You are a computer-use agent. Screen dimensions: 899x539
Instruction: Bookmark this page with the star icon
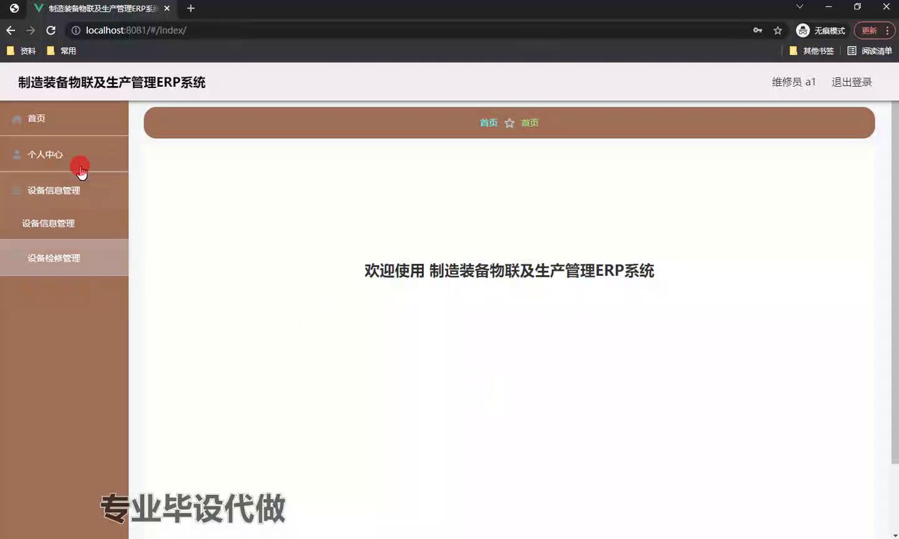click(x=777, y=31)
